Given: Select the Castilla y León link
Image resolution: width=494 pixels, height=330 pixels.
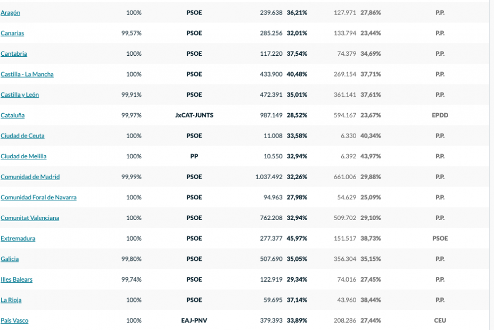Looking at the screenshot, I should pos(20,95).
